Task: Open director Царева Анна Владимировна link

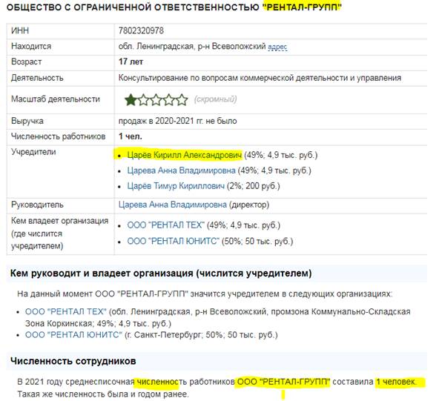Action: tap(173, 205)
